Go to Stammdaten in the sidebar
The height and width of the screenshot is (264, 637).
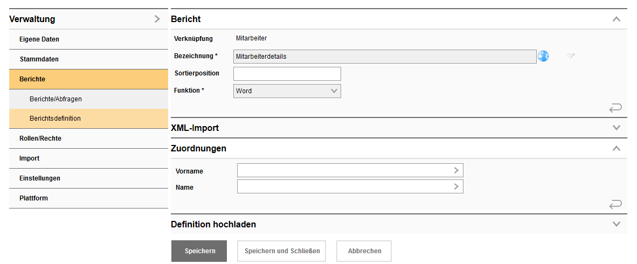[39, 59]
